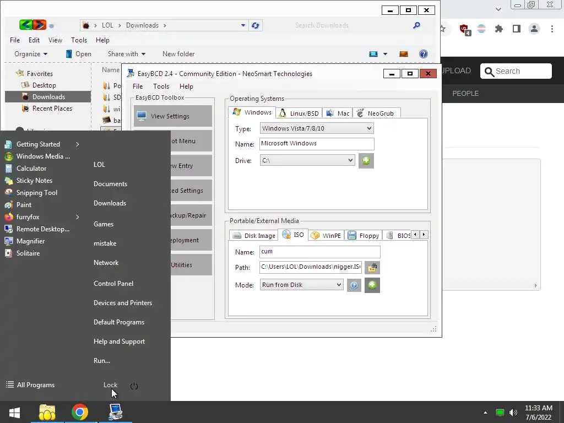Open the Explorer View menu

tap(55, 40)
